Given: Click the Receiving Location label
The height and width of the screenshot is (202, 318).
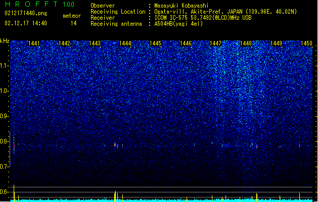Looking at the screenshot, I should tap(118, 12).
